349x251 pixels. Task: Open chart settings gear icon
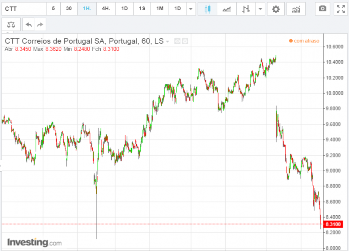pos(276,9)
